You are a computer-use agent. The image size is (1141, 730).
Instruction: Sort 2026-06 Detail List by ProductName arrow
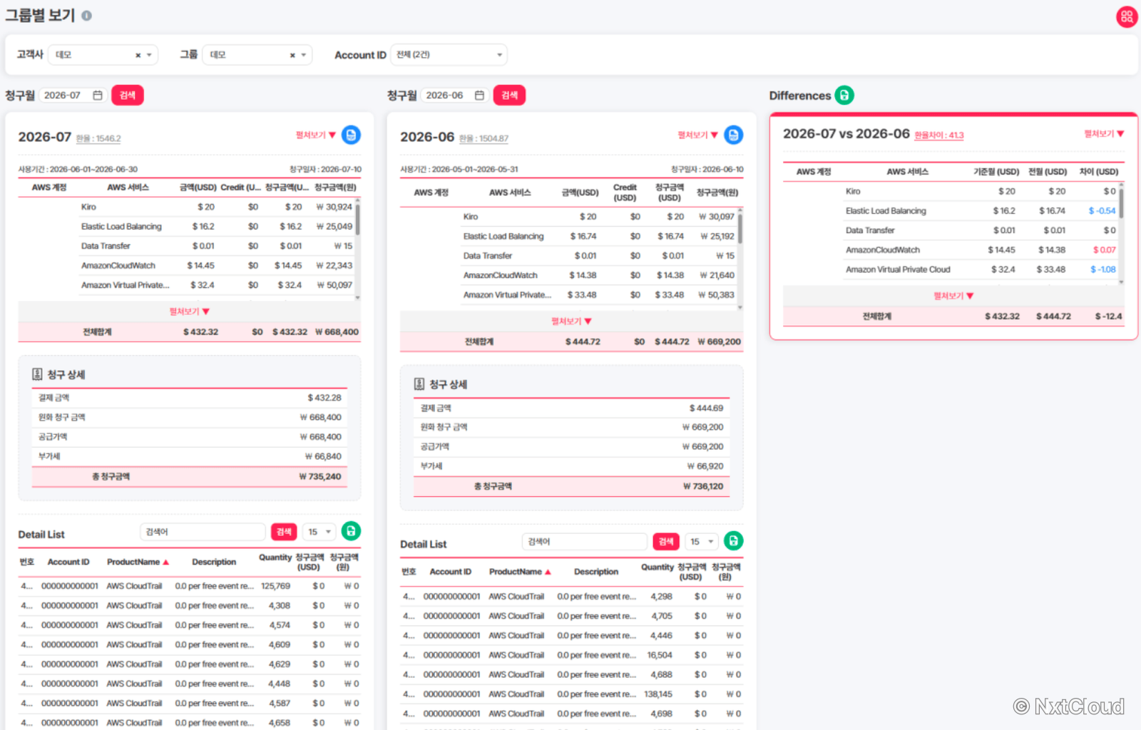point(548,572)
